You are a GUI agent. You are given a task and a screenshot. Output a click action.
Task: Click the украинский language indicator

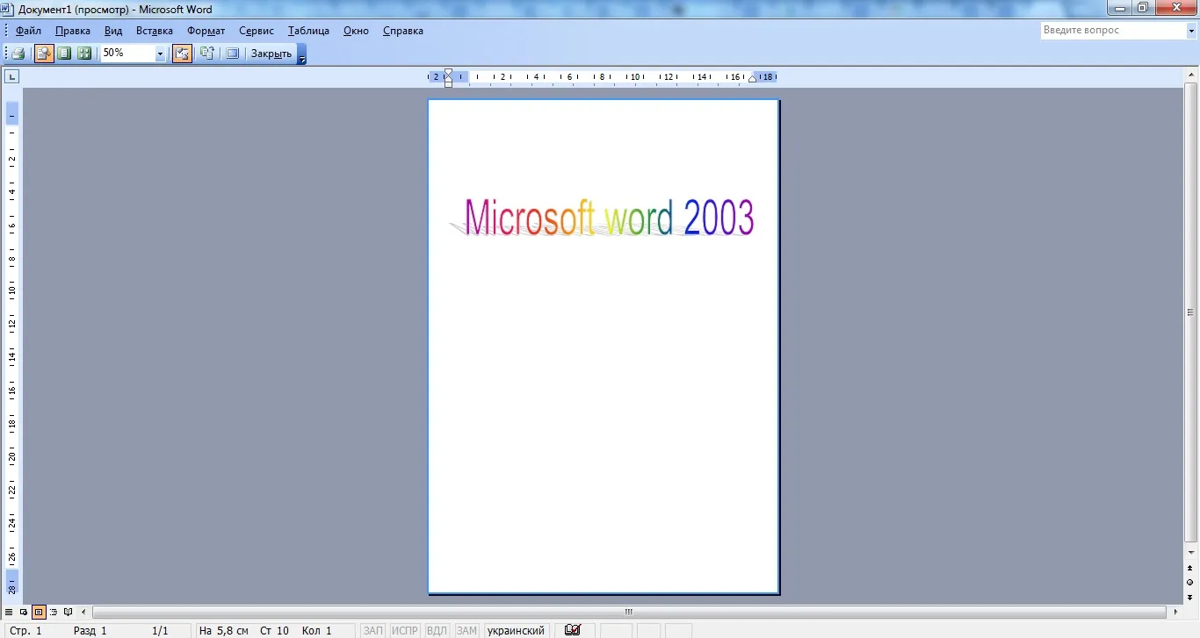click(x=516, y=630)
